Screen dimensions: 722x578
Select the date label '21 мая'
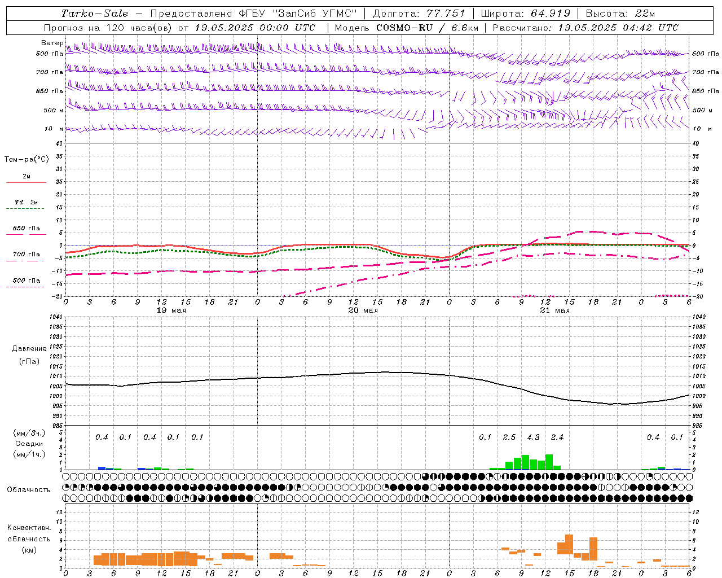554,310
